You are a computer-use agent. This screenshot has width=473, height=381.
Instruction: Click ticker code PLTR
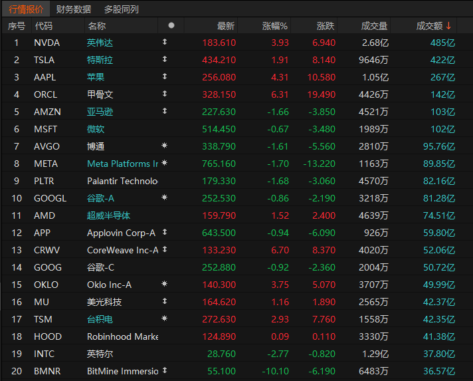coord(44,181)
